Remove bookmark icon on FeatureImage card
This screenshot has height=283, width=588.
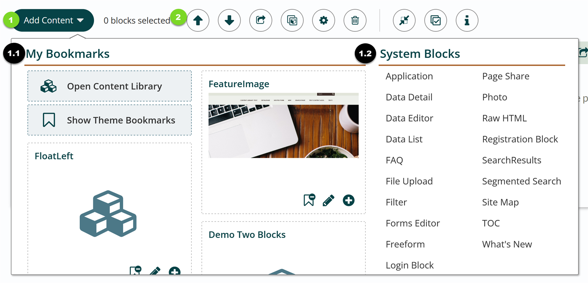tap(309, 200)
